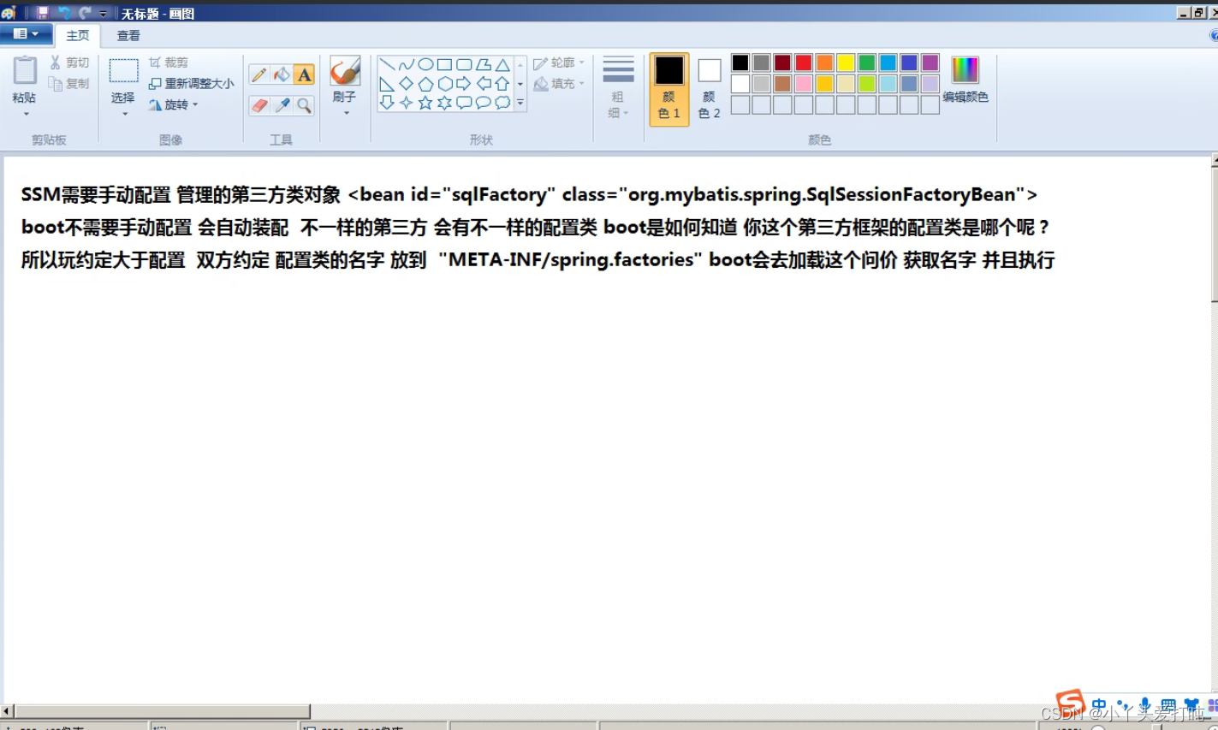This screenshot has width=1218, height=730.
Task: Choose the Oval shape
Action: [x=425, y=64]
